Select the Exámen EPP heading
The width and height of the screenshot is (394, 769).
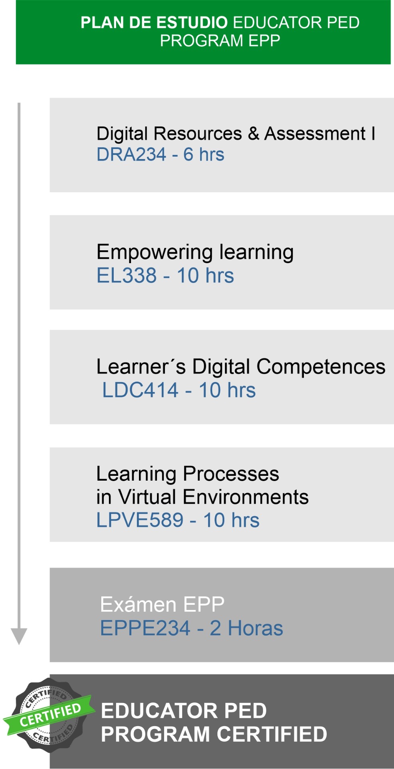click(162, 604)
